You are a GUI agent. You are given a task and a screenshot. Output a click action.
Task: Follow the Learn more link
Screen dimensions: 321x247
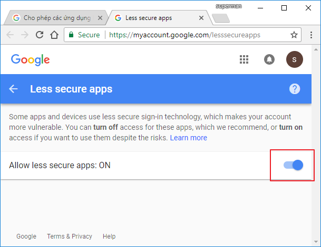click(188, 138)
